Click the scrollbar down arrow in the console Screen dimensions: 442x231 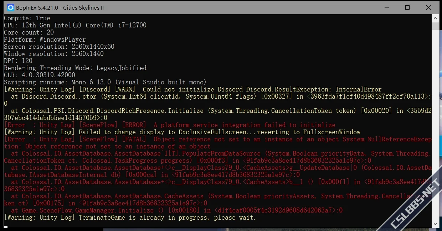point(435,224)
